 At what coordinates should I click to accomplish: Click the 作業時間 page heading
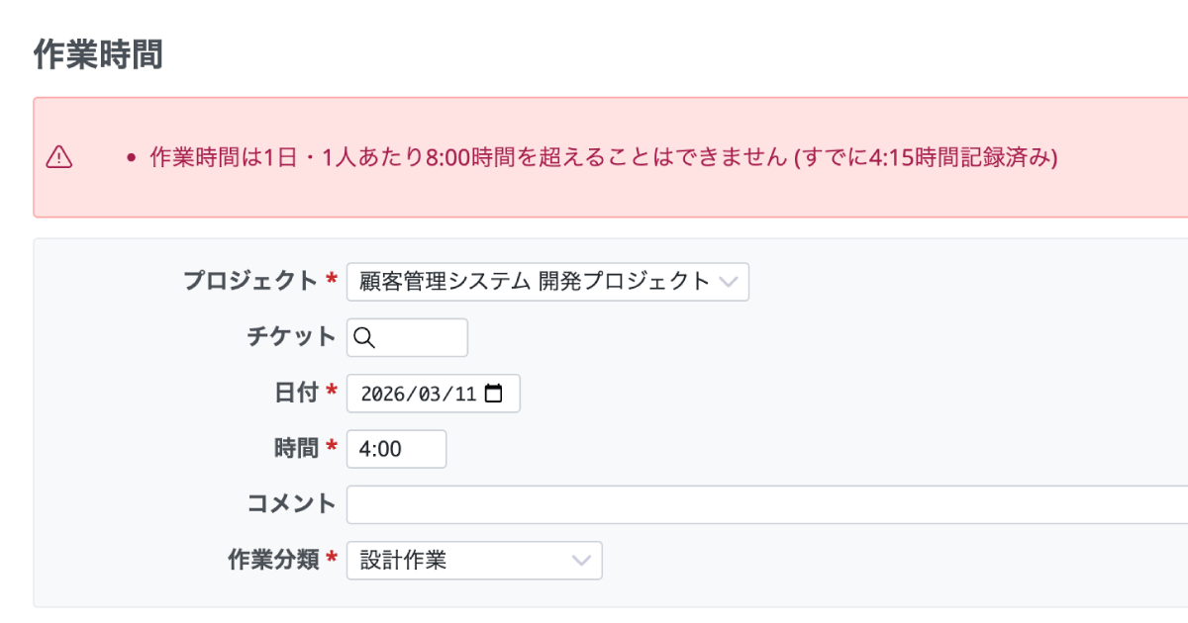pyautogui.click(x=98, y=55)
